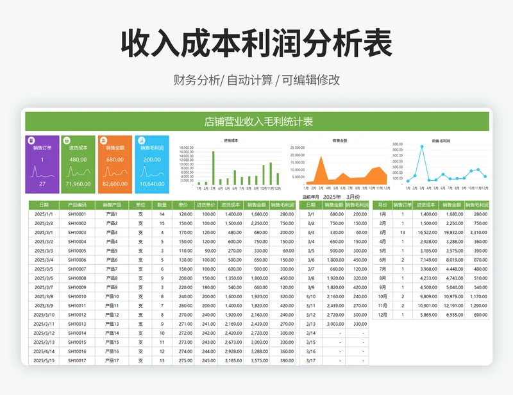Viewport: 513px width, 395px height.
Task: Select the 4,743.00 cell in the 8月 row
Action: coord(452,278)
